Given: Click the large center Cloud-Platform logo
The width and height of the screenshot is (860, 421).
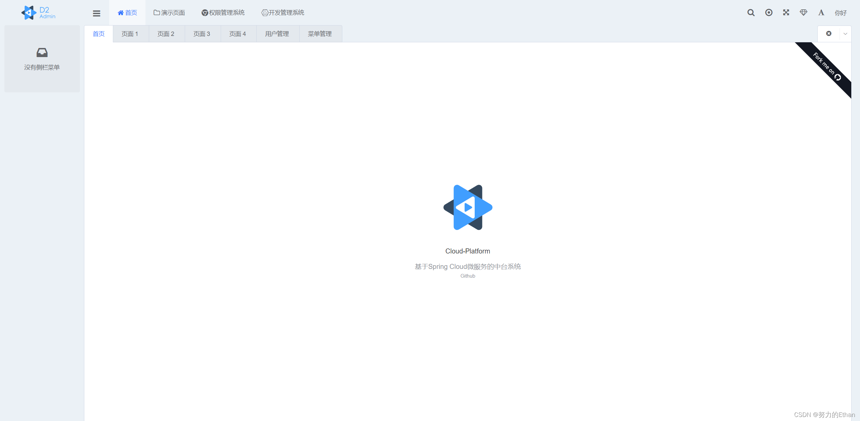Looking at the screenshot, I should 468,207.
